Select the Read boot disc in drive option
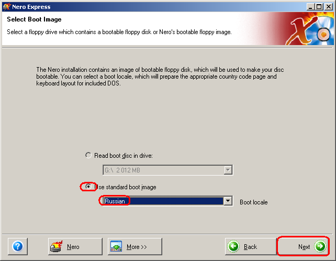The image size is (336, 261). point(88,155)
